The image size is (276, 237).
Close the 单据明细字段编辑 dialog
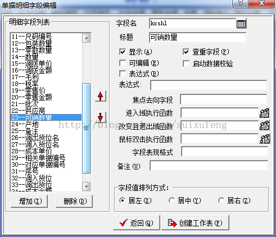click(261, 3)
